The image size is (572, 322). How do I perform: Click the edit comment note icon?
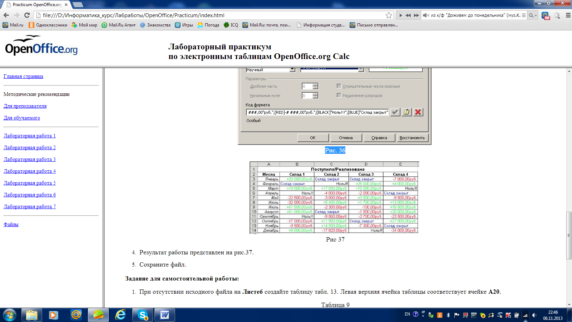tap(406, 112)
